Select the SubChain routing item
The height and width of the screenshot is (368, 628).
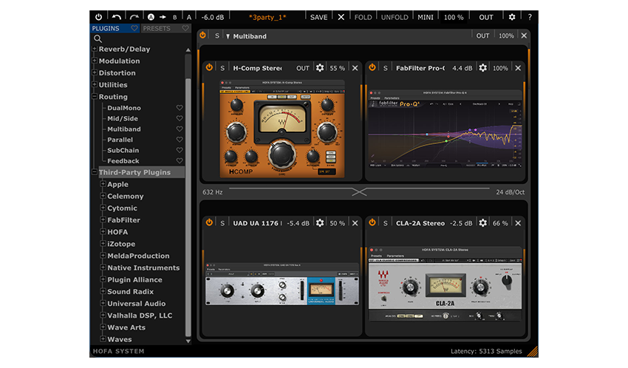[123, 150]
